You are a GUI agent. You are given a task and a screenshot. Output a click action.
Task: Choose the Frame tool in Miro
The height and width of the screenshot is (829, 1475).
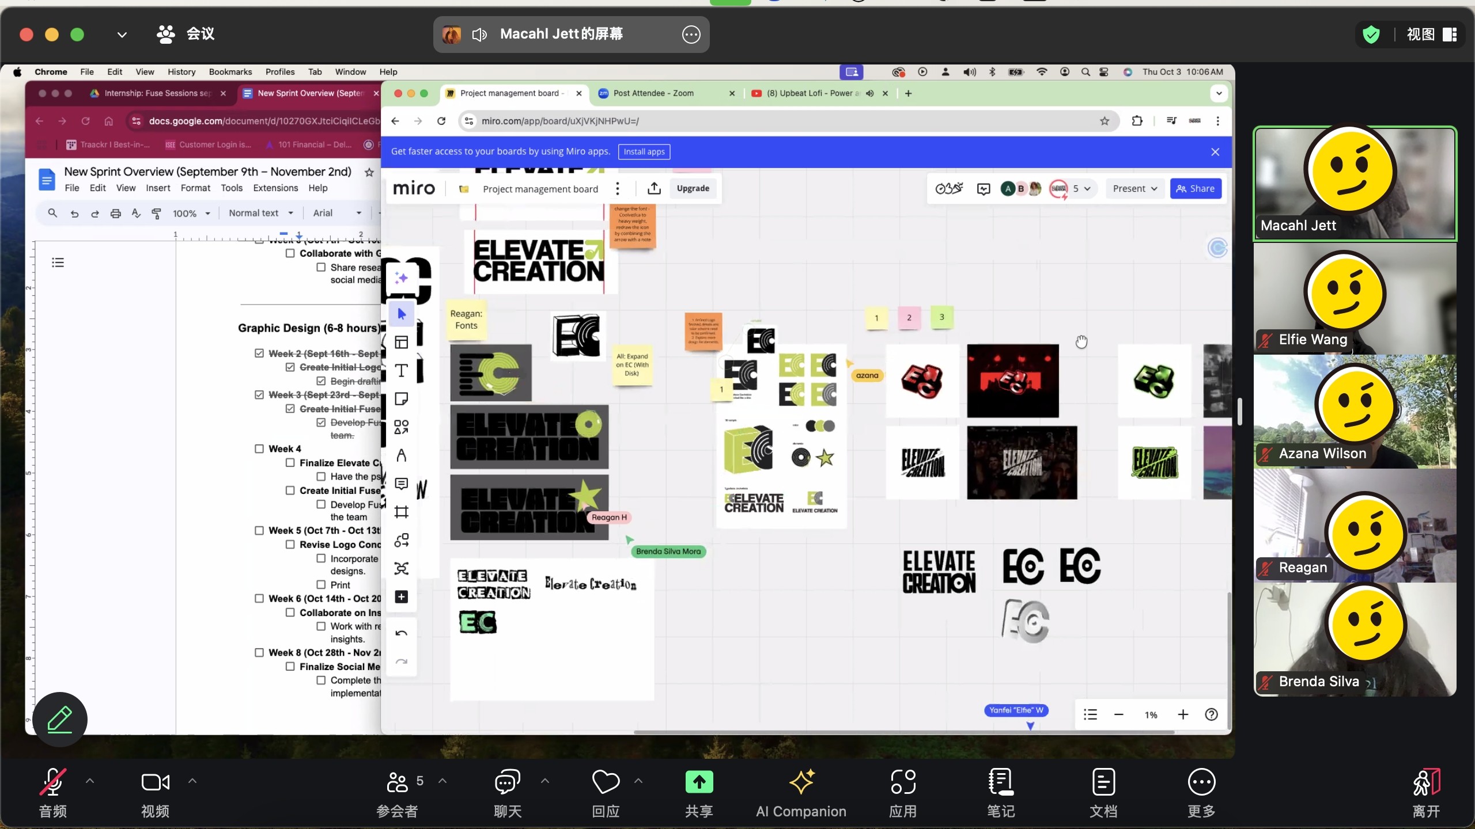(x=401, y=512)
